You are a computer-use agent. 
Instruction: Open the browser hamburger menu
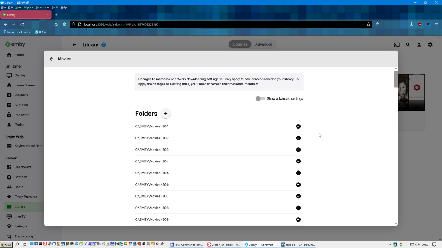pos(436,24)
